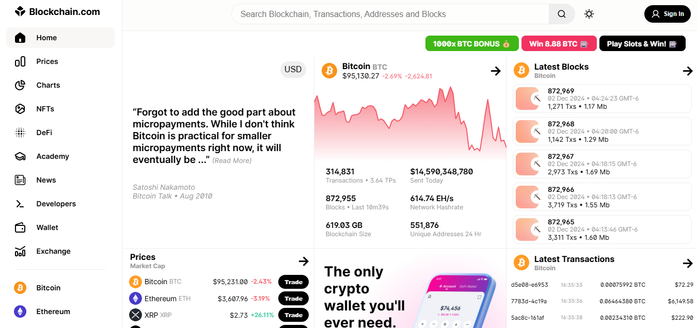Focus the blockchain search field

click(390, 14)
